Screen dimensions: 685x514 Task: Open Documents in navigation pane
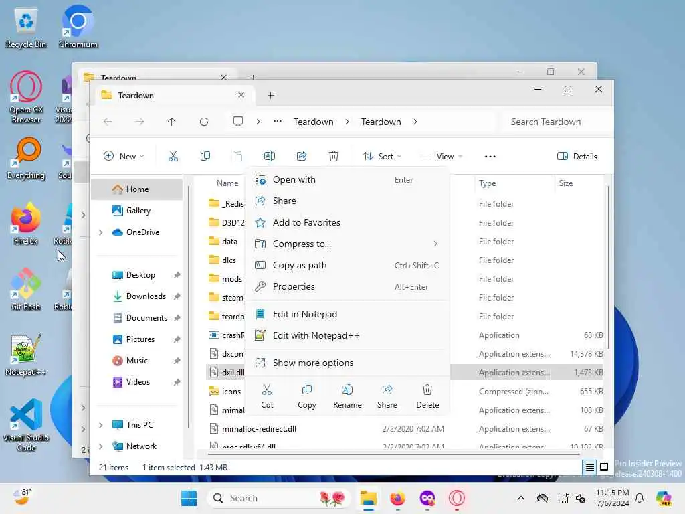coord(136,318)
